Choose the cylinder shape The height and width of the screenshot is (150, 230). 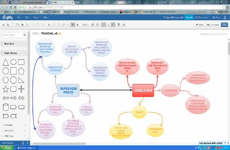tap(6, 107)
